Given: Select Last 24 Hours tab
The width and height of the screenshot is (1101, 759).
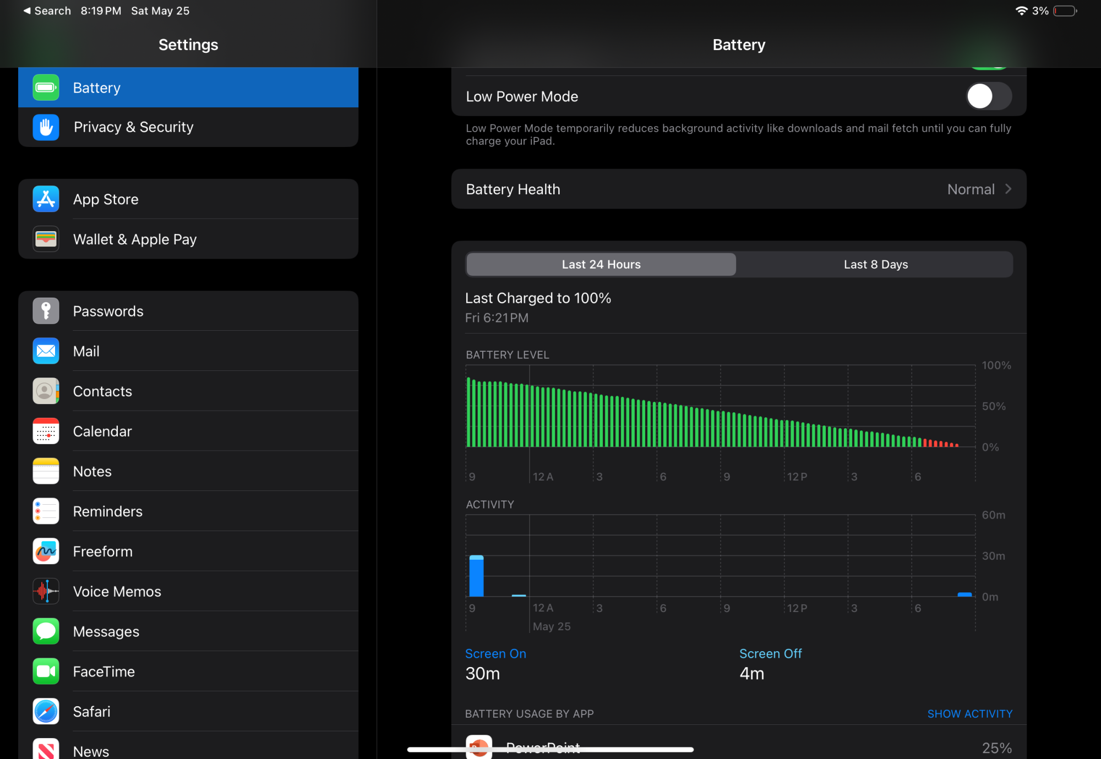Looking at the screenshot, I should coord(601,265).
